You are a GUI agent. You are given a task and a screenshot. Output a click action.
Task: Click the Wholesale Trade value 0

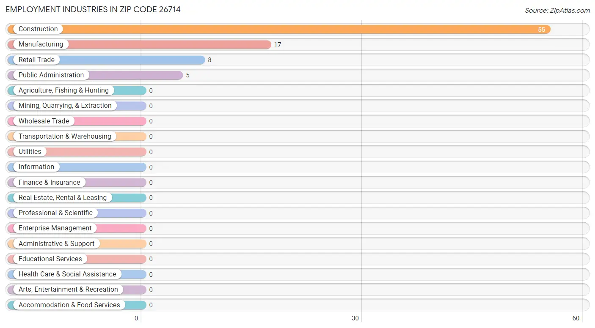point(151,121)
